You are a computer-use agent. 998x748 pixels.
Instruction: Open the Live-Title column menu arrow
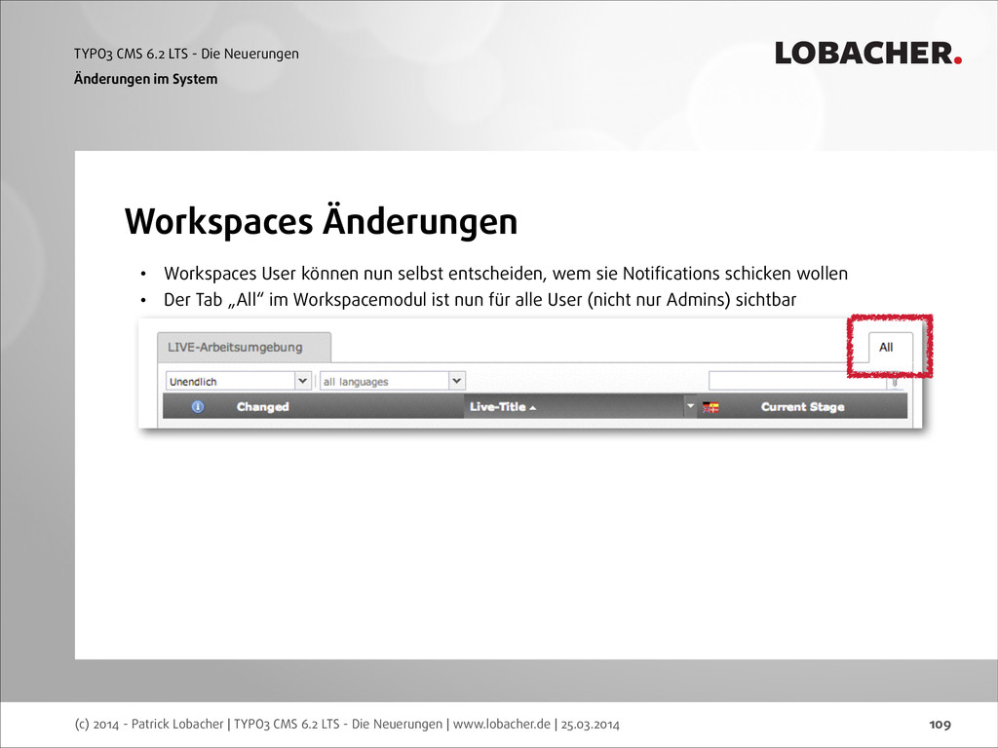[690, 406]
